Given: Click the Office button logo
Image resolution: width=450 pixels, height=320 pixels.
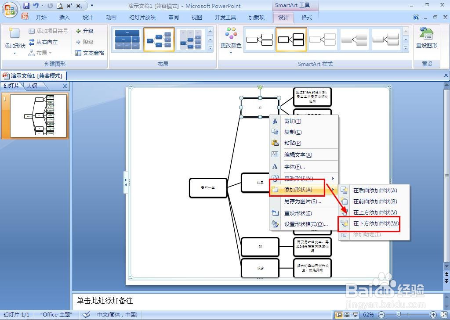Looking at the screenshot, I should pos(10,10).
